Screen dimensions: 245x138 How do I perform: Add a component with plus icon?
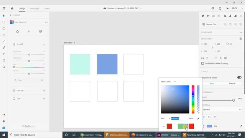pos(241,32)
